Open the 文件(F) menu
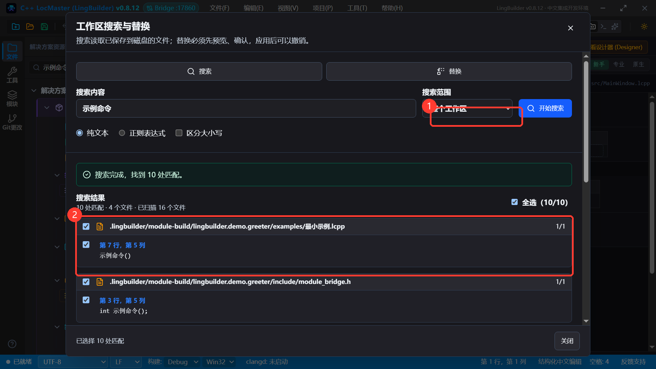 (219, 8)
